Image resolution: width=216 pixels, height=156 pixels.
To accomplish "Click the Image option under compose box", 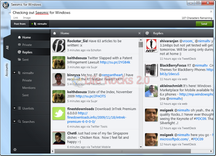I will [27, 18].
